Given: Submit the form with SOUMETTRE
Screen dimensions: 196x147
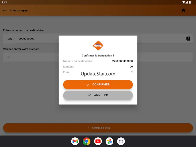Looking at the screenshot, I should pyautogui.click(x=98, y=128).
